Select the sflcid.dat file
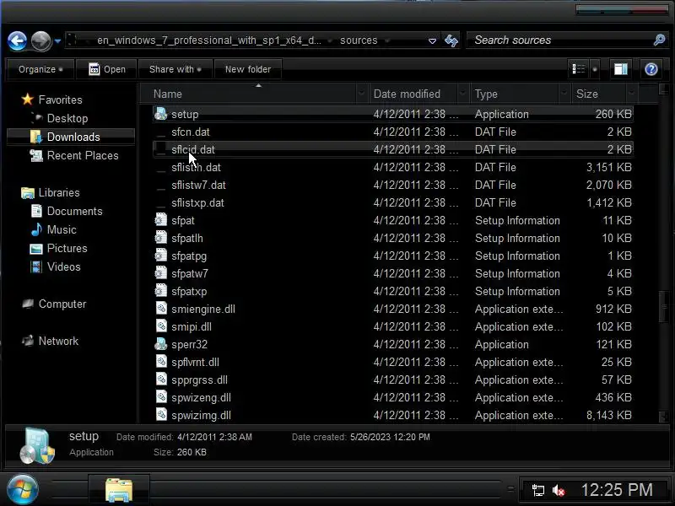This screenshot has width=675, height=506. click(x=193, y=150)
